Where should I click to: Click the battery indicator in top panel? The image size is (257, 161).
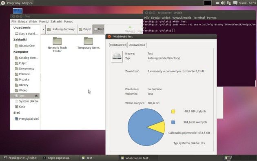[x=217, y=3]
